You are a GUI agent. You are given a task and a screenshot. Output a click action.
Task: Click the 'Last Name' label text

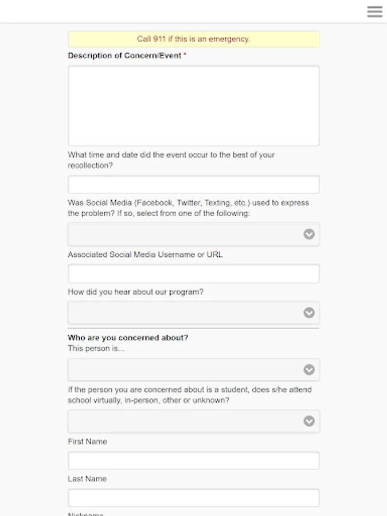87,479
